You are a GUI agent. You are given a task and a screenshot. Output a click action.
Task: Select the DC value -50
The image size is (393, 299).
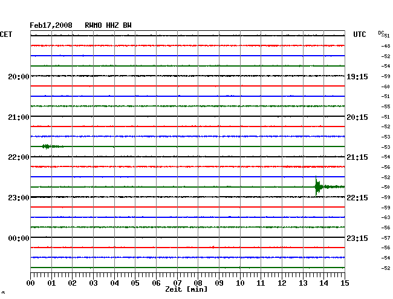386,187
